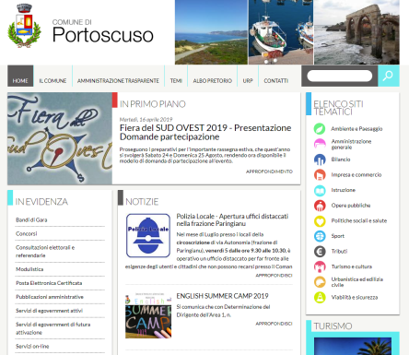Screen dimensions: 409x355
Task: Click the Viabilità e sicurezza text link
Action: [x=355, y=297]
